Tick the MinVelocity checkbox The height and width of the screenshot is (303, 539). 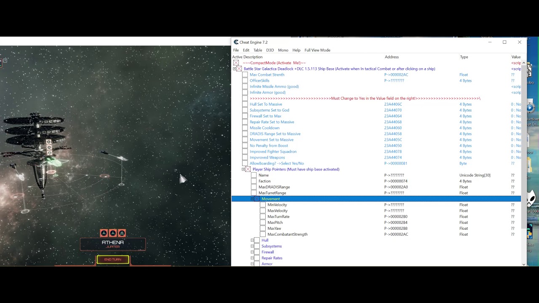pos(263,205)
